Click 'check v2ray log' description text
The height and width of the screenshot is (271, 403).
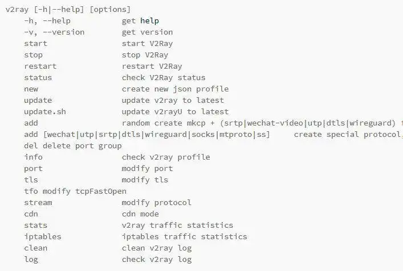tap(157, 260)
